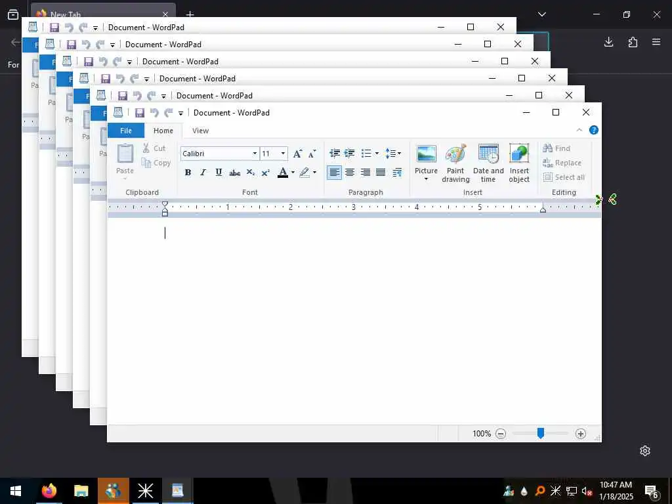672x504 pixels.
Task: Click Redo in front window quick access
Action: click(x=169, y=113)
